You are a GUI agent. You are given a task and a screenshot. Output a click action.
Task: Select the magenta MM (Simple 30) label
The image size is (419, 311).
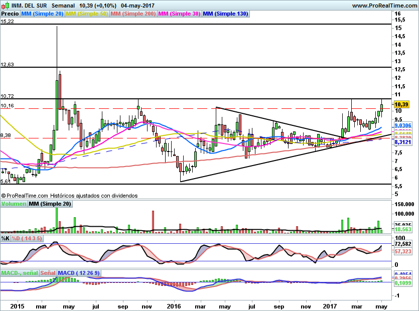(x=179, y=14)
